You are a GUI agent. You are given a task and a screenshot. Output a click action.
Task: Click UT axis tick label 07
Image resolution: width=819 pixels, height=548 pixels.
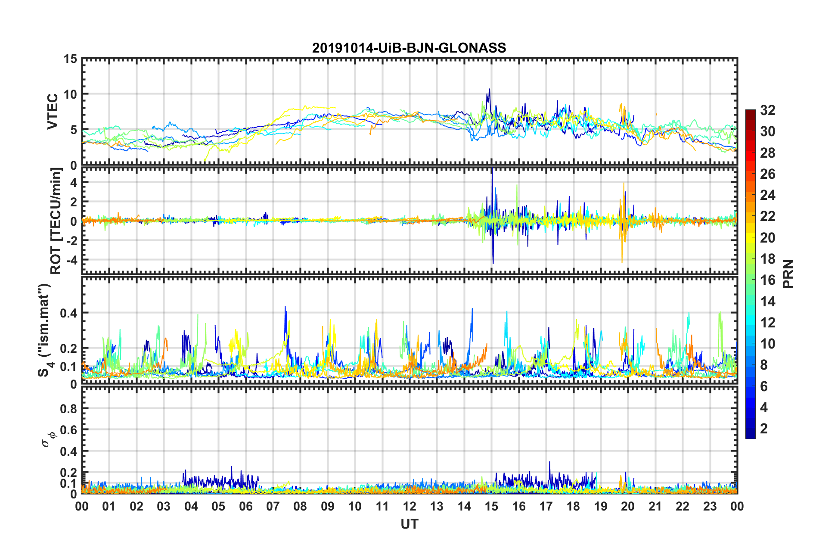point(273,506)
